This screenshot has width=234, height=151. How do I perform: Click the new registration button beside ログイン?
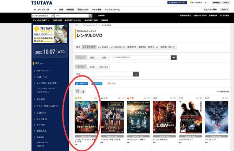[x=216, y=3]
